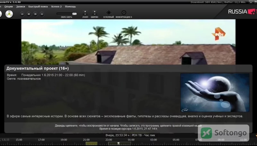
Task: Fast-forward with the double-right arrows button
Action: click(x=35, y=14)
